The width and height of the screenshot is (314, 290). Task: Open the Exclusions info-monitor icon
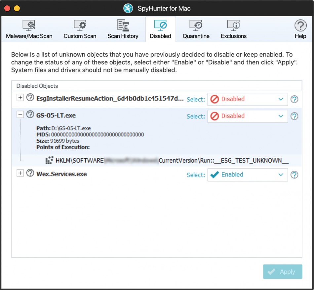[x=233, y=25]
